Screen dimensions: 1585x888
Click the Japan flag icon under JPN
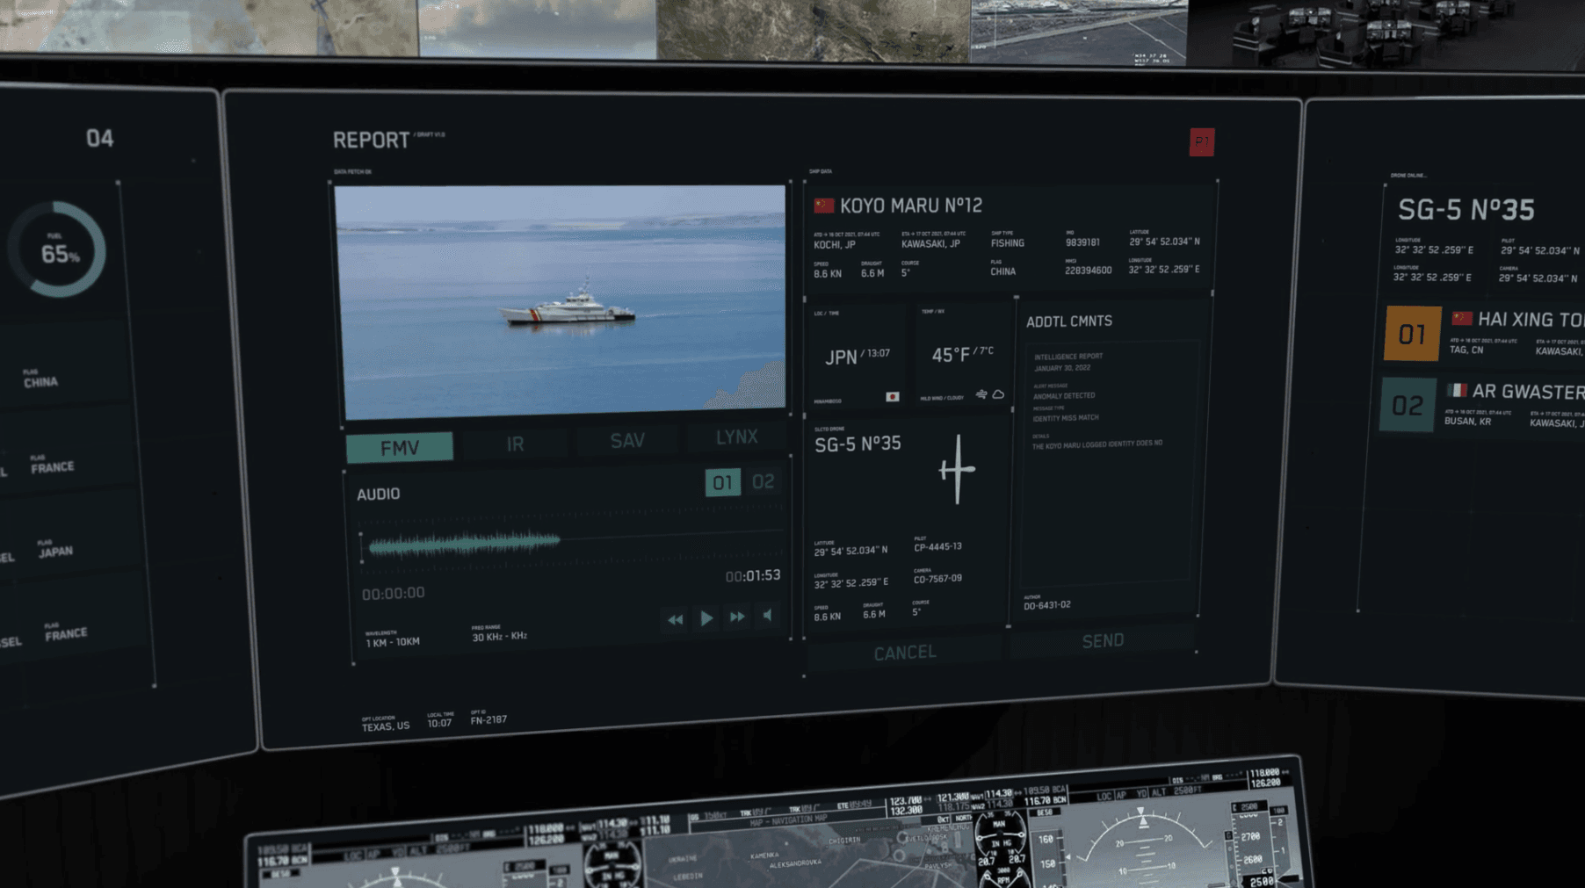(x=892, y=397)
